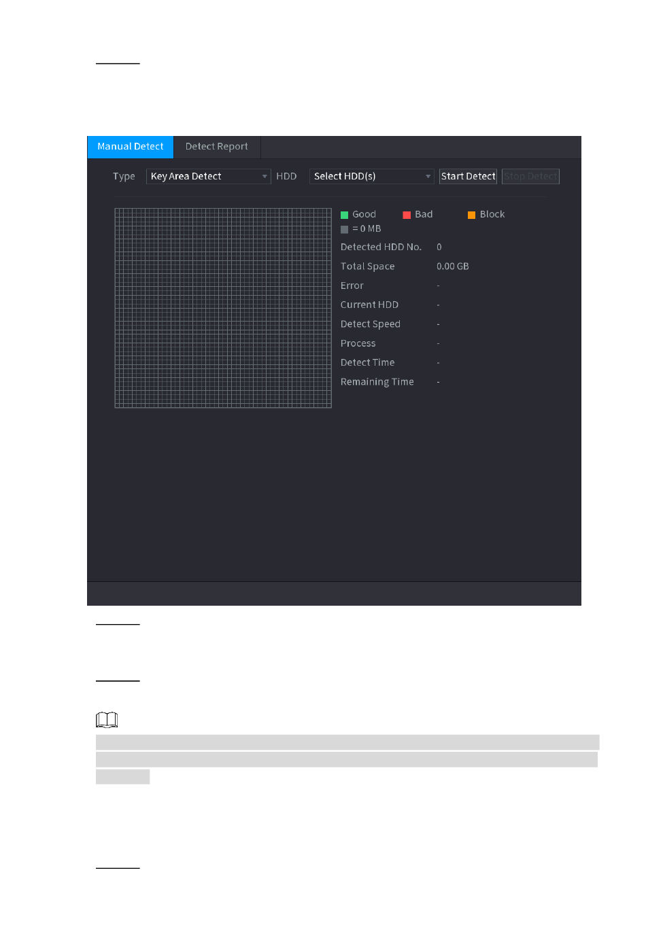The width and height of the screenshot is (646, 949).
Task: Click the 0.00 GB total space value
Action: (453, 266)
